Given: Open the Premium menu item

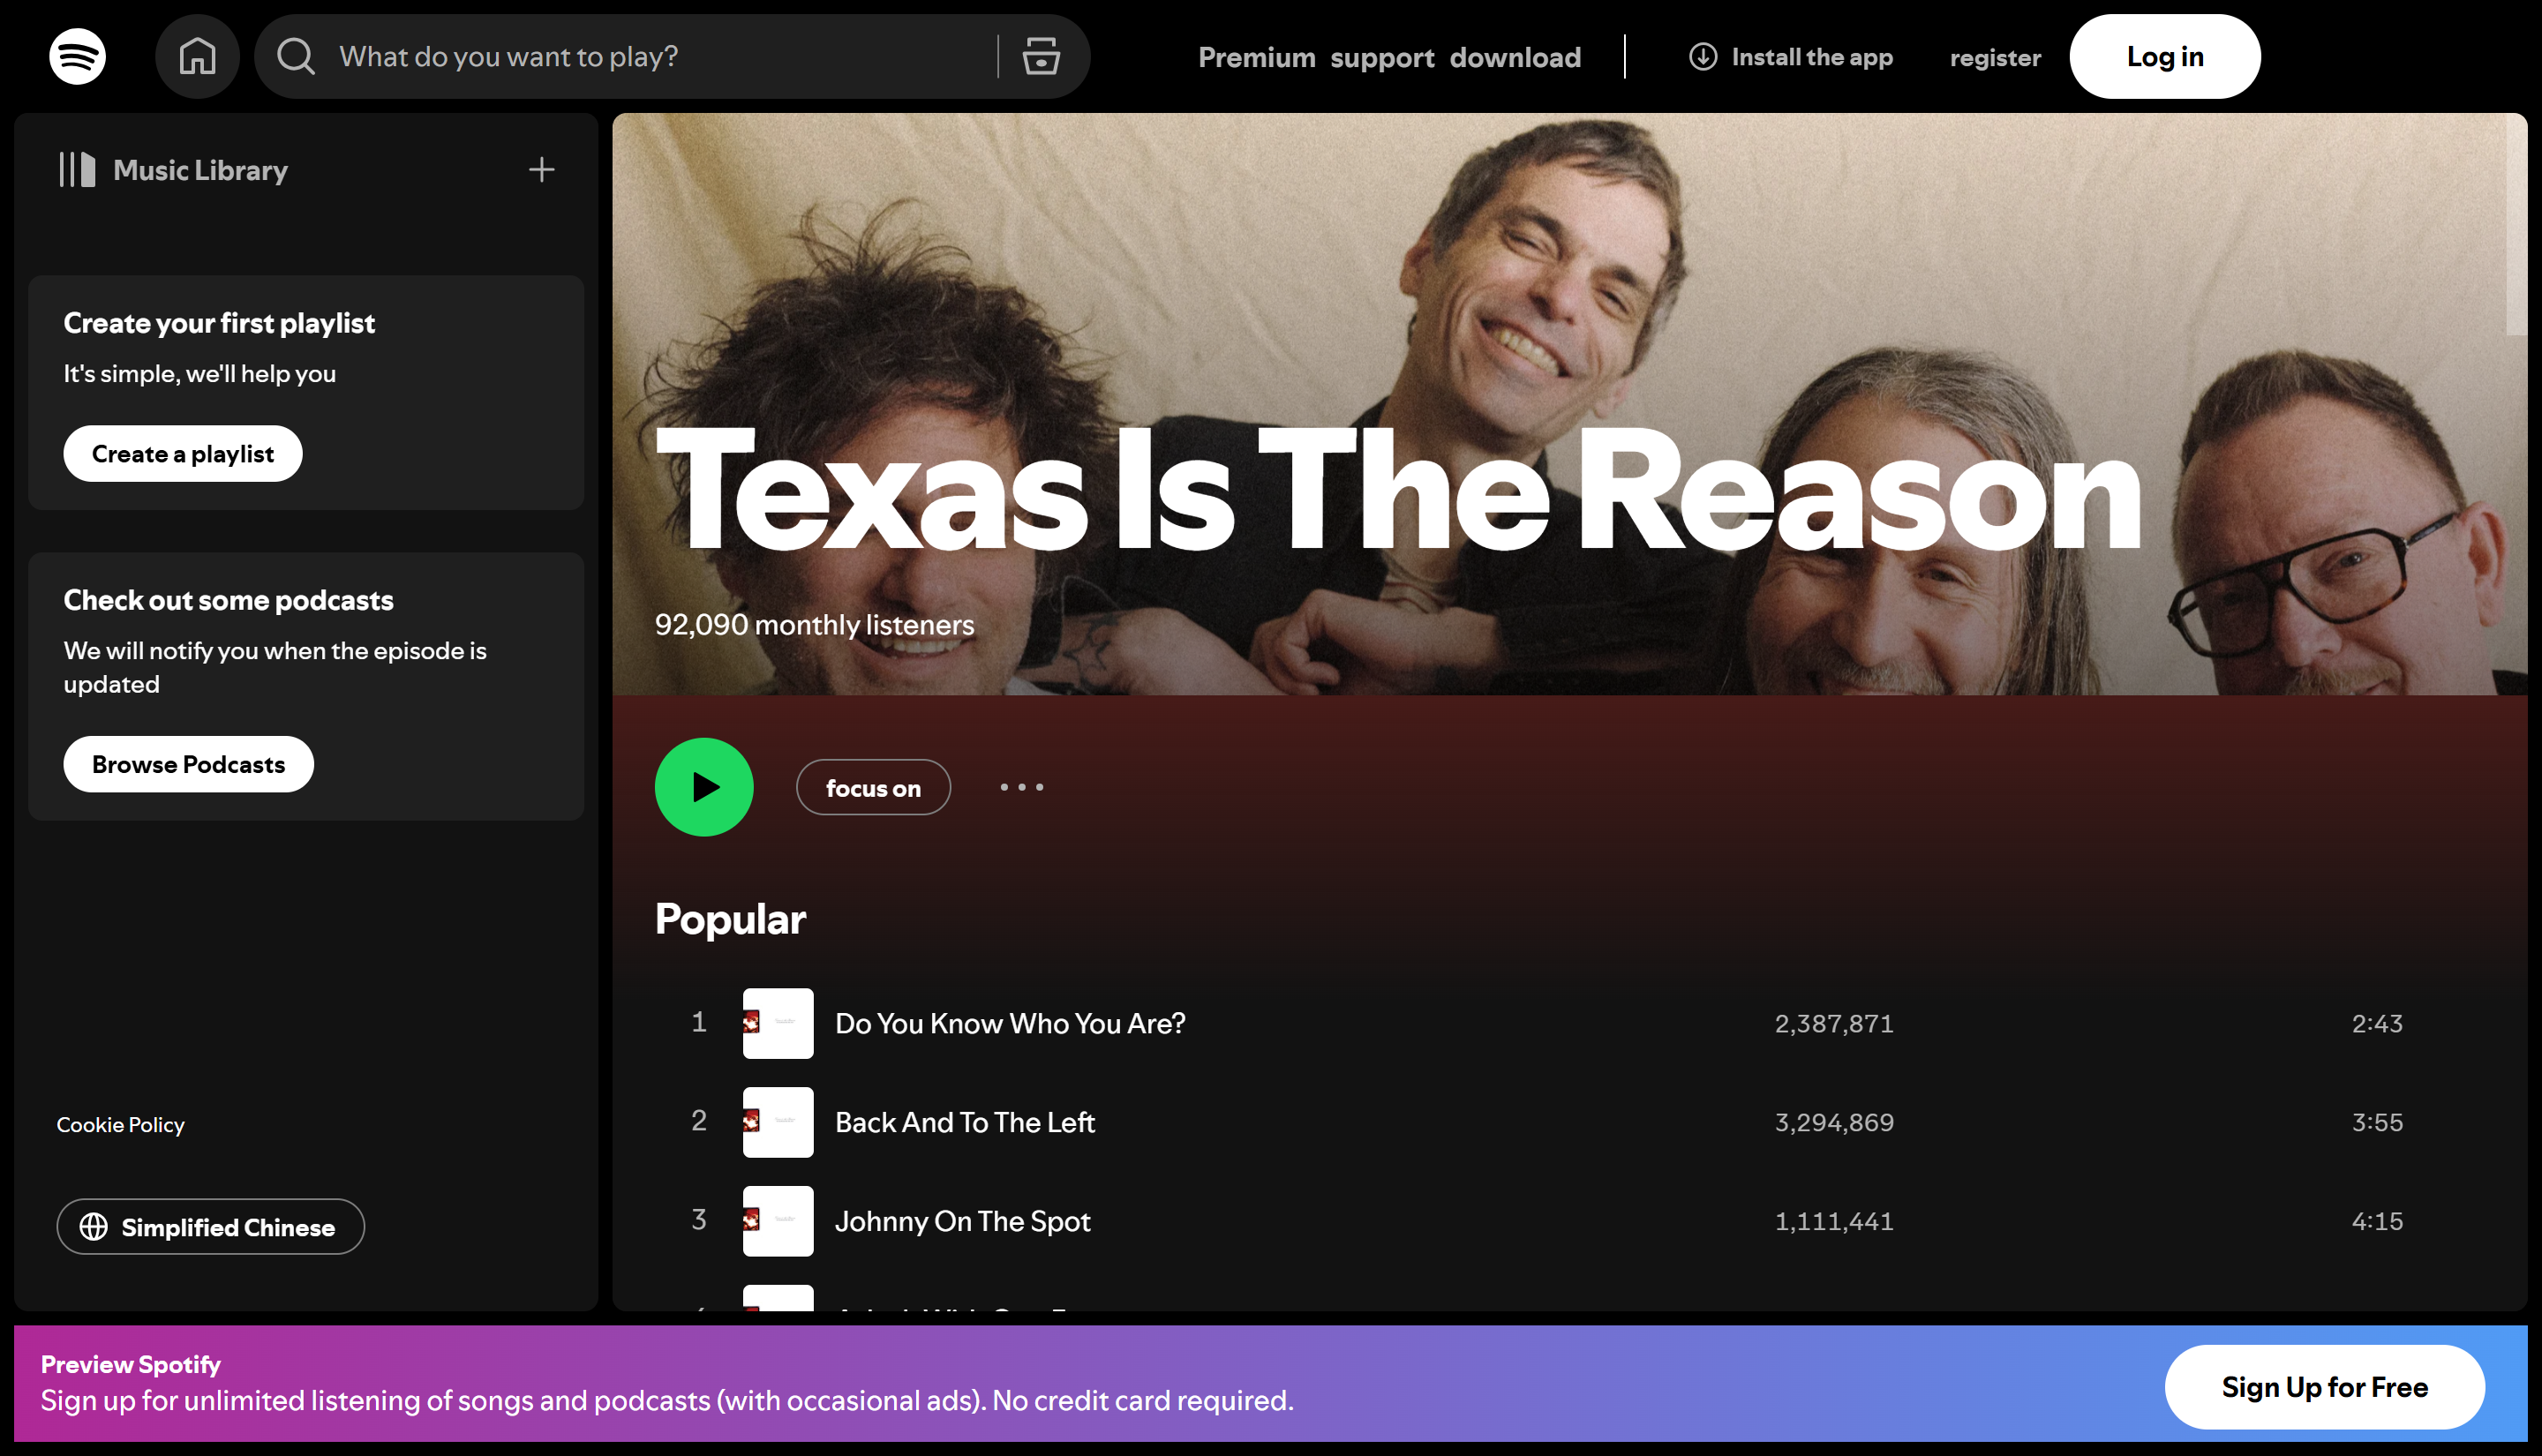Looking at the screenshot, I should 1256,58.
